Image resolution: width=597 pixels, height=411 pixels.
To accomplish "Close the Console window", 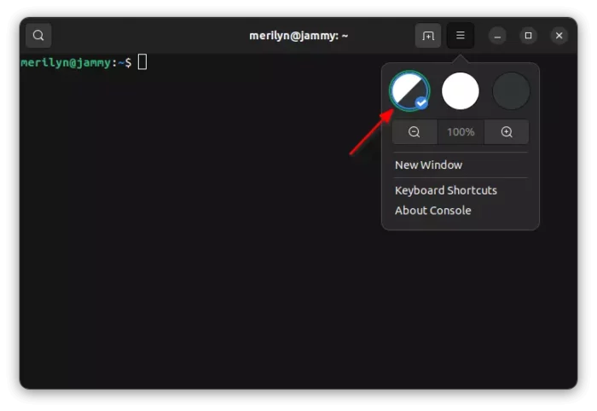I will click(559, 36).
